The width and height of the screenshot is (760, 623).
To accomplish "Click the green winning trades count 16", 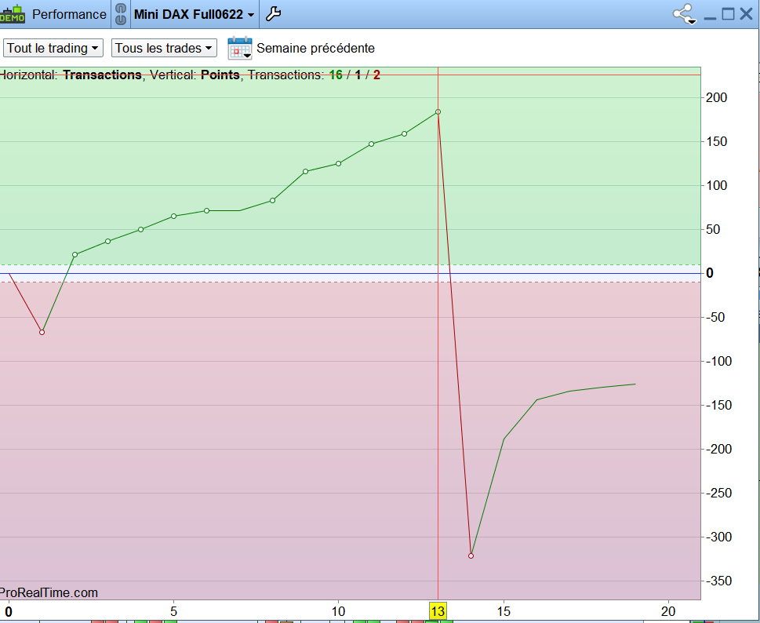I will coord(336,75).
